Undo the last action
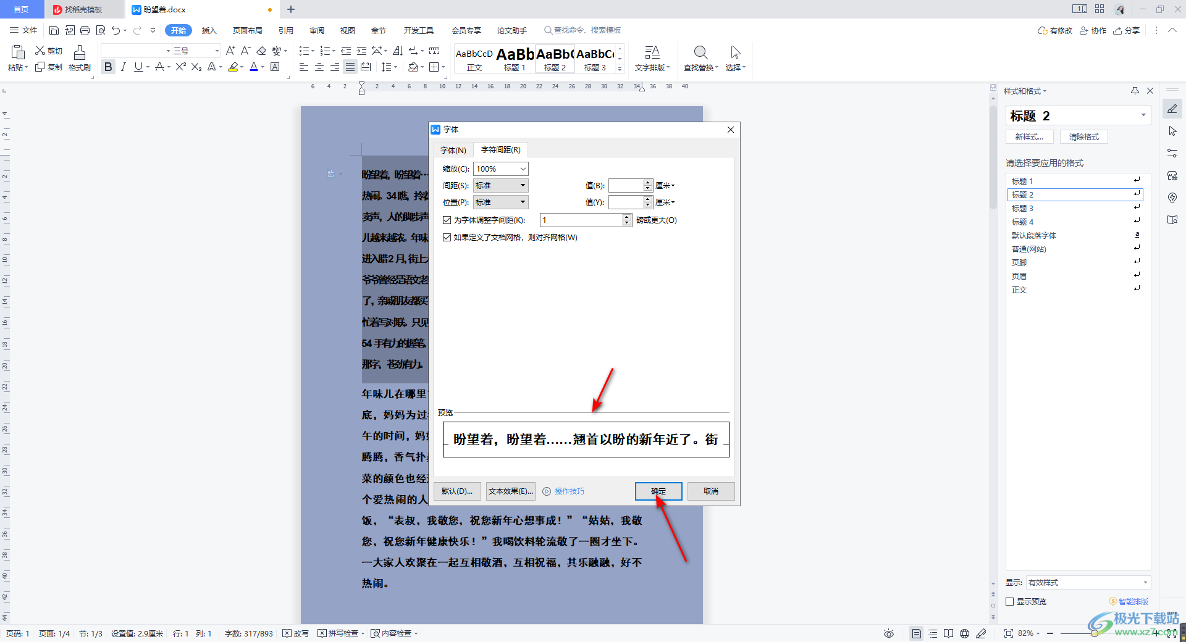 click(116, 30)
